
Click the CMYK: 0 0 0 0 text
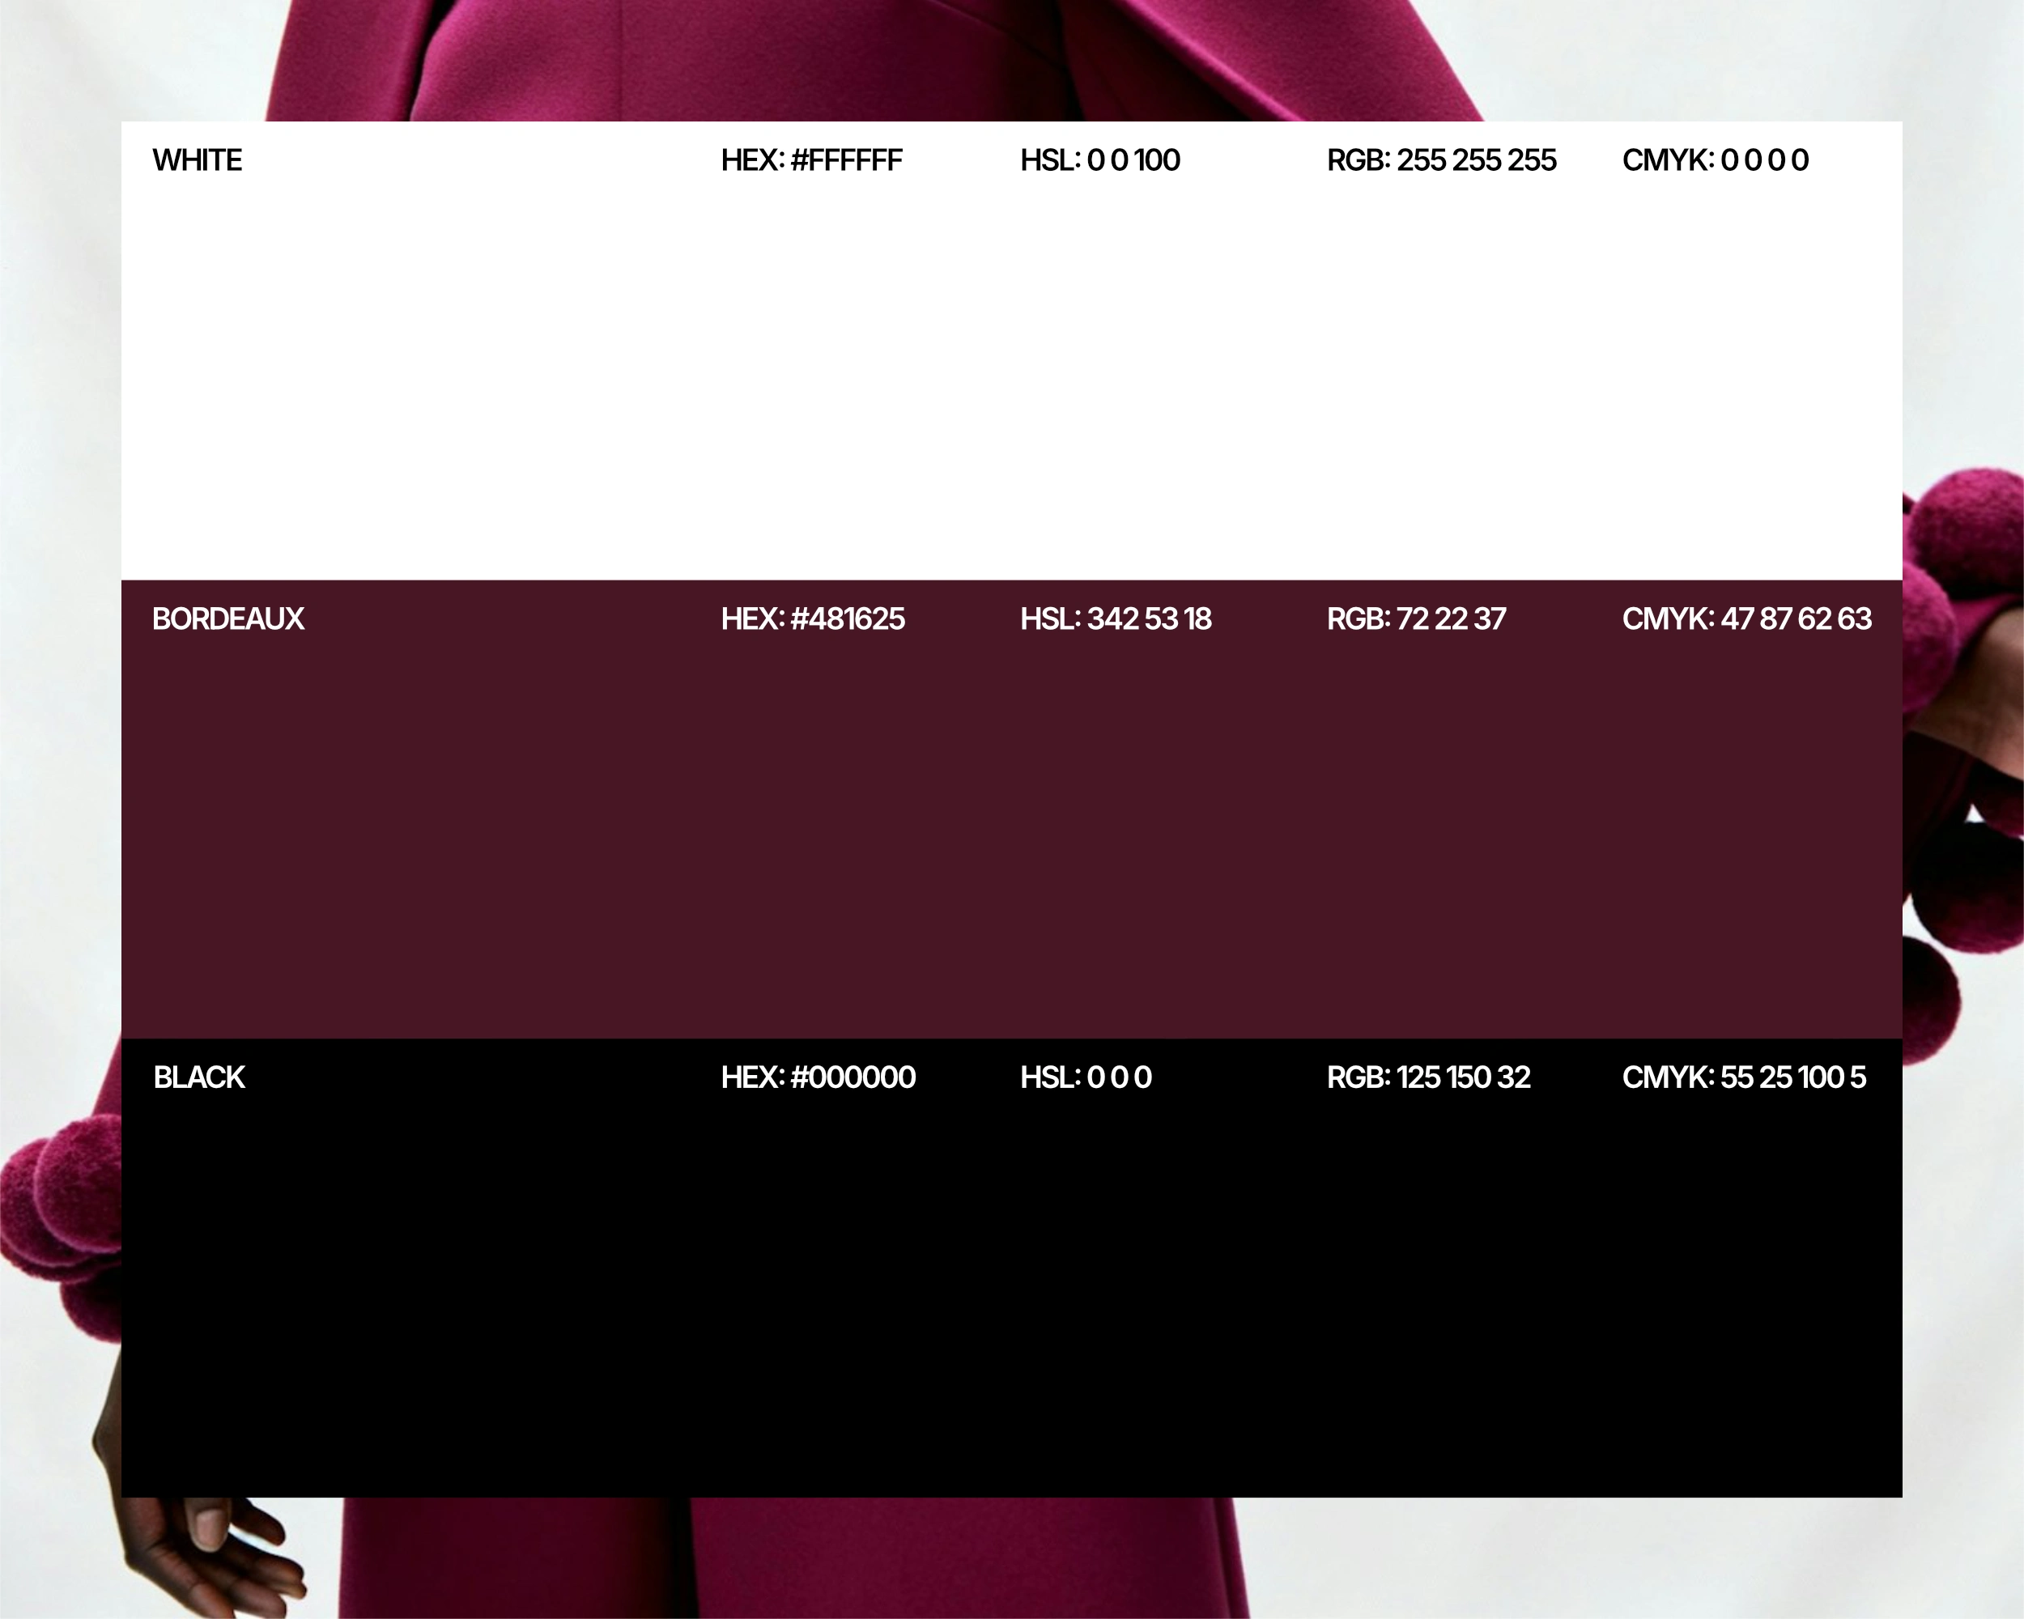[1716, 160]
